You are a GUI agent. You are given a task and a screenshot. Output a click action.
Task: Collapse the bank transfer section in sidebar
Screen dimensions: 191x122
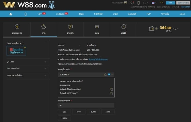(x=45, y=43)
